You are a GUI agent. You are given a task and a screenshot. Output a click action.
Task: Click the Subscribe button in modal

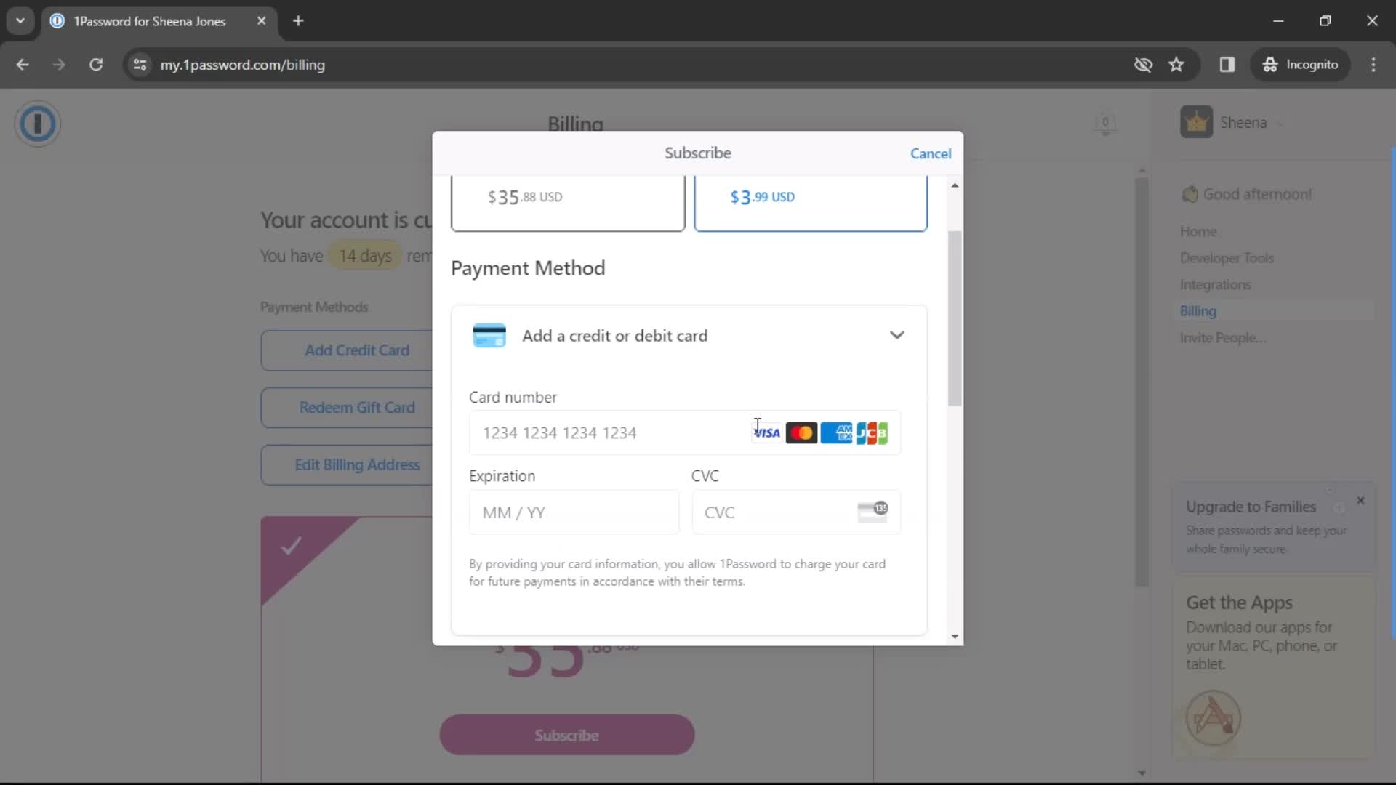698,153
